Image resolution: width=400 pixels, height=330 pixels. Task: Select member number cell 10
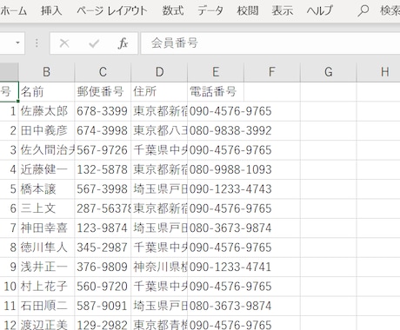point(10,287)
